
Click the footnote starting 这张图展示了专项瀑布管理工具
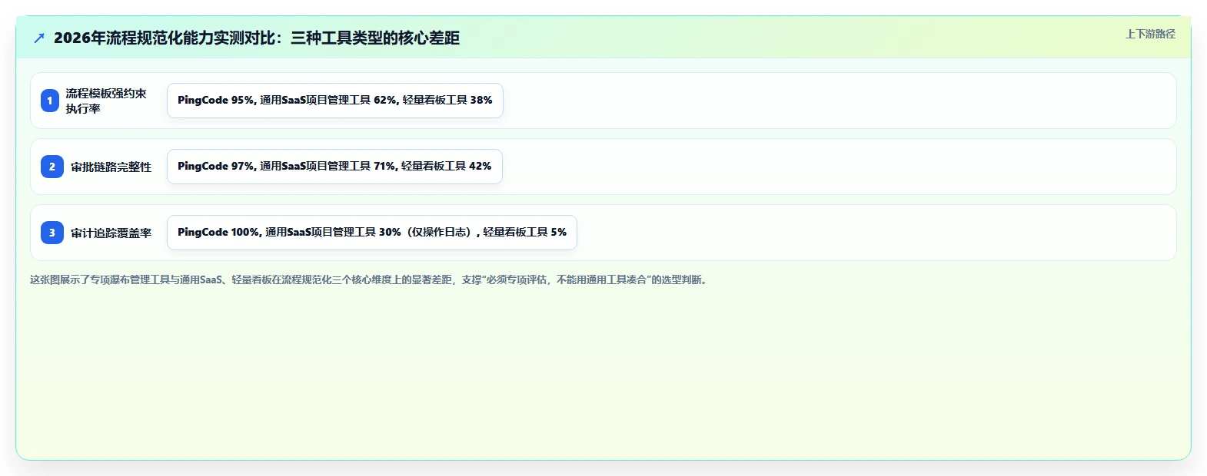coord(370,279)
